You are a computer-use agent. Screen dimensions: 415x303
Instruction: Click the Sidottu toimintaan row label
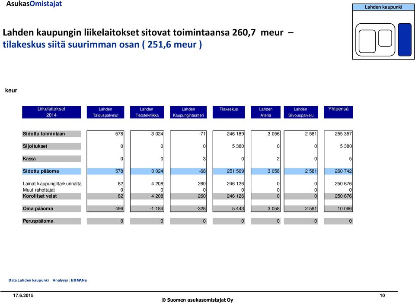tap(51, 134)
